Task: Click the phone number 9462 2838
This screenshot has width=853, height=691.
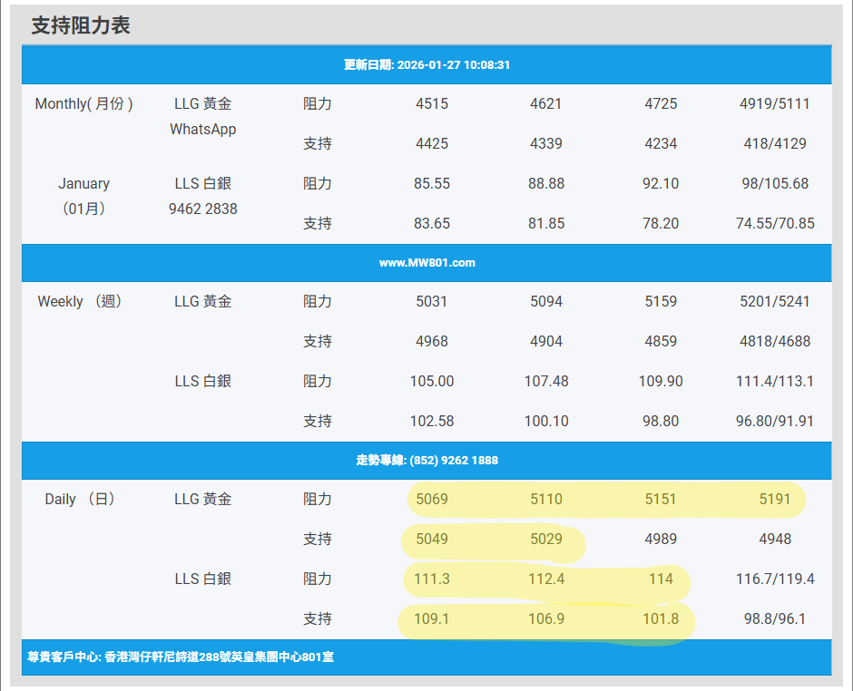Action: [x=203, y=209]
